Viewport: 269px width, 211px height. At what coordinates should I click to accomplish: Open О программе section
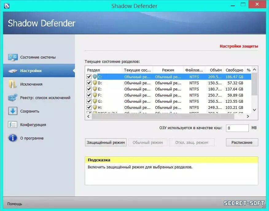[x=39, y=138]
